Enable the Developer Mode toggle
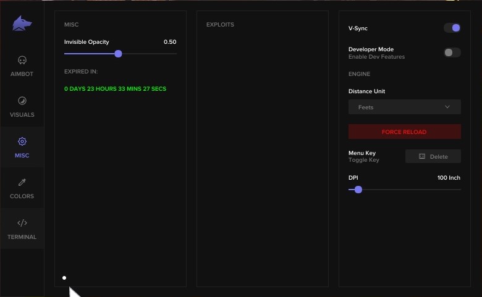The width and height of the screenshot is (482, 297). point(452,52)
